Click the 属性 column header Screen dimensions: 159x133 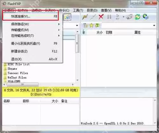coord(138,32)
